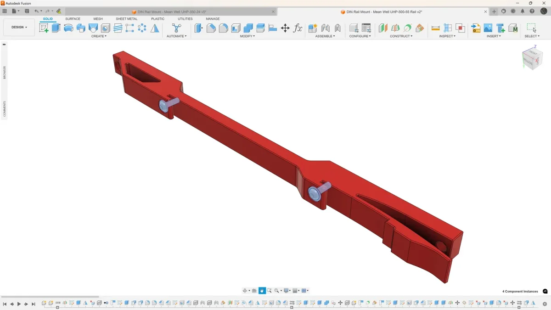Expand the BROWSER side panel
Viewport: 551px width, 310px height.
(5, 72)
